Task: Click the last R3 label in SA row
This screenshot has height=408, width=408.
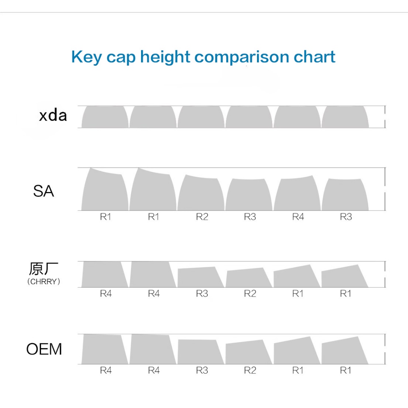Action: (346, 217)
